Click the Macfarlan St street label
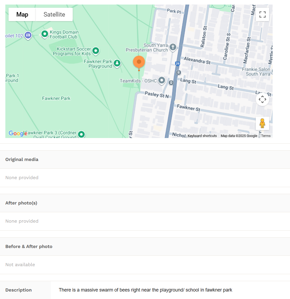The width and height of the screenshot is (290, 299). 247,50
